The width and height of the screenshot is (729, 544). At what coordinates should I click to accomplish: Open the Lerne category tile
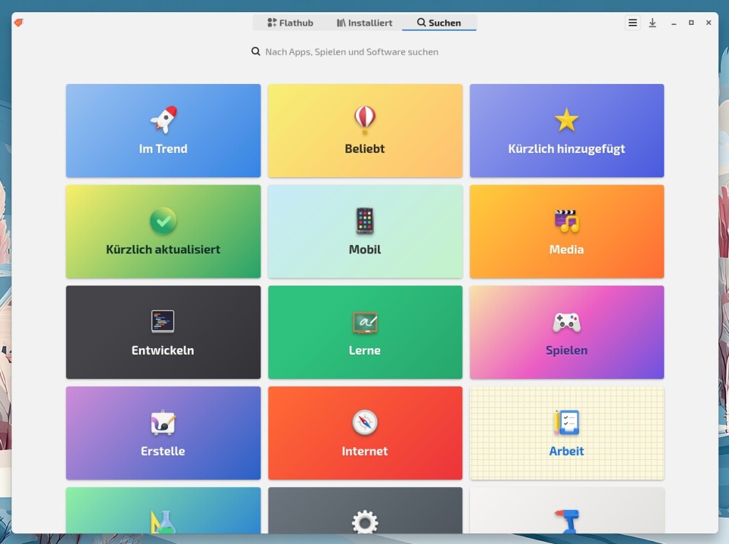[x=364, y=333]
